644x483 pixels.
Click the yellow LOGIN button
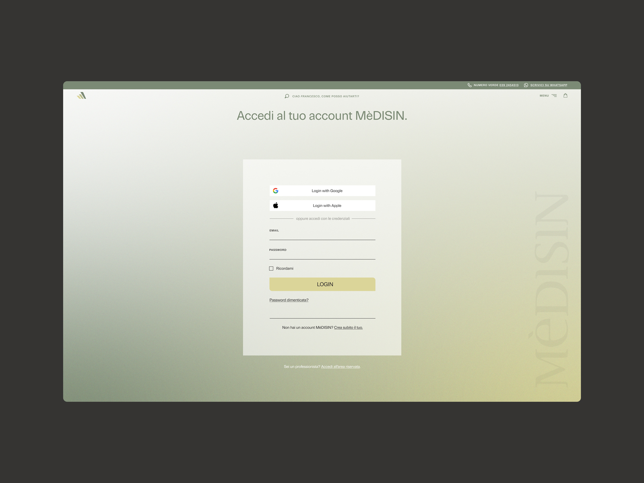pyautogui.click(x=322, y=284)
